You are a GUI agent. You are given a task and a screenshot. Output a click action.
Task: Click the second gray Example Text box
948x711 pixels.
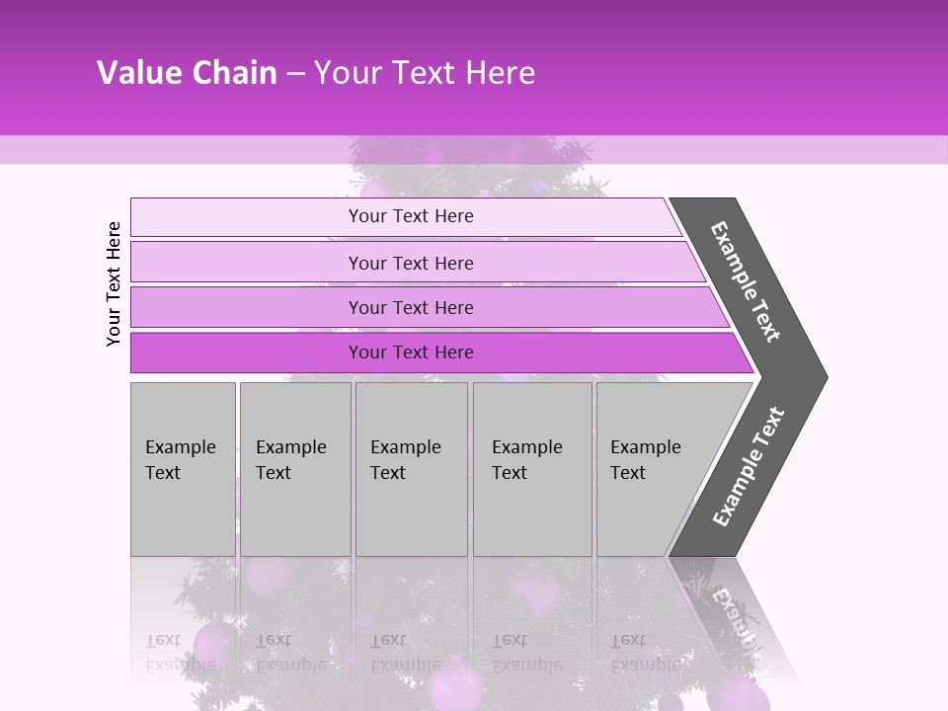point(294,468)
